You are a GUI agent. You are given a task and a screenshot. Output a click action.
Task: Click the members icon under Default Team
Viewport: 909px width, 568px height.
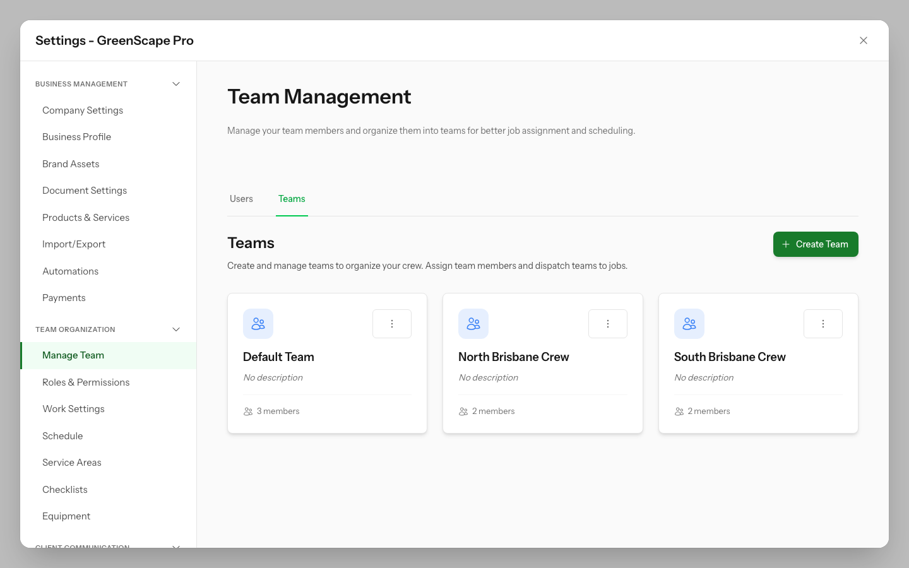coord(248,411)
